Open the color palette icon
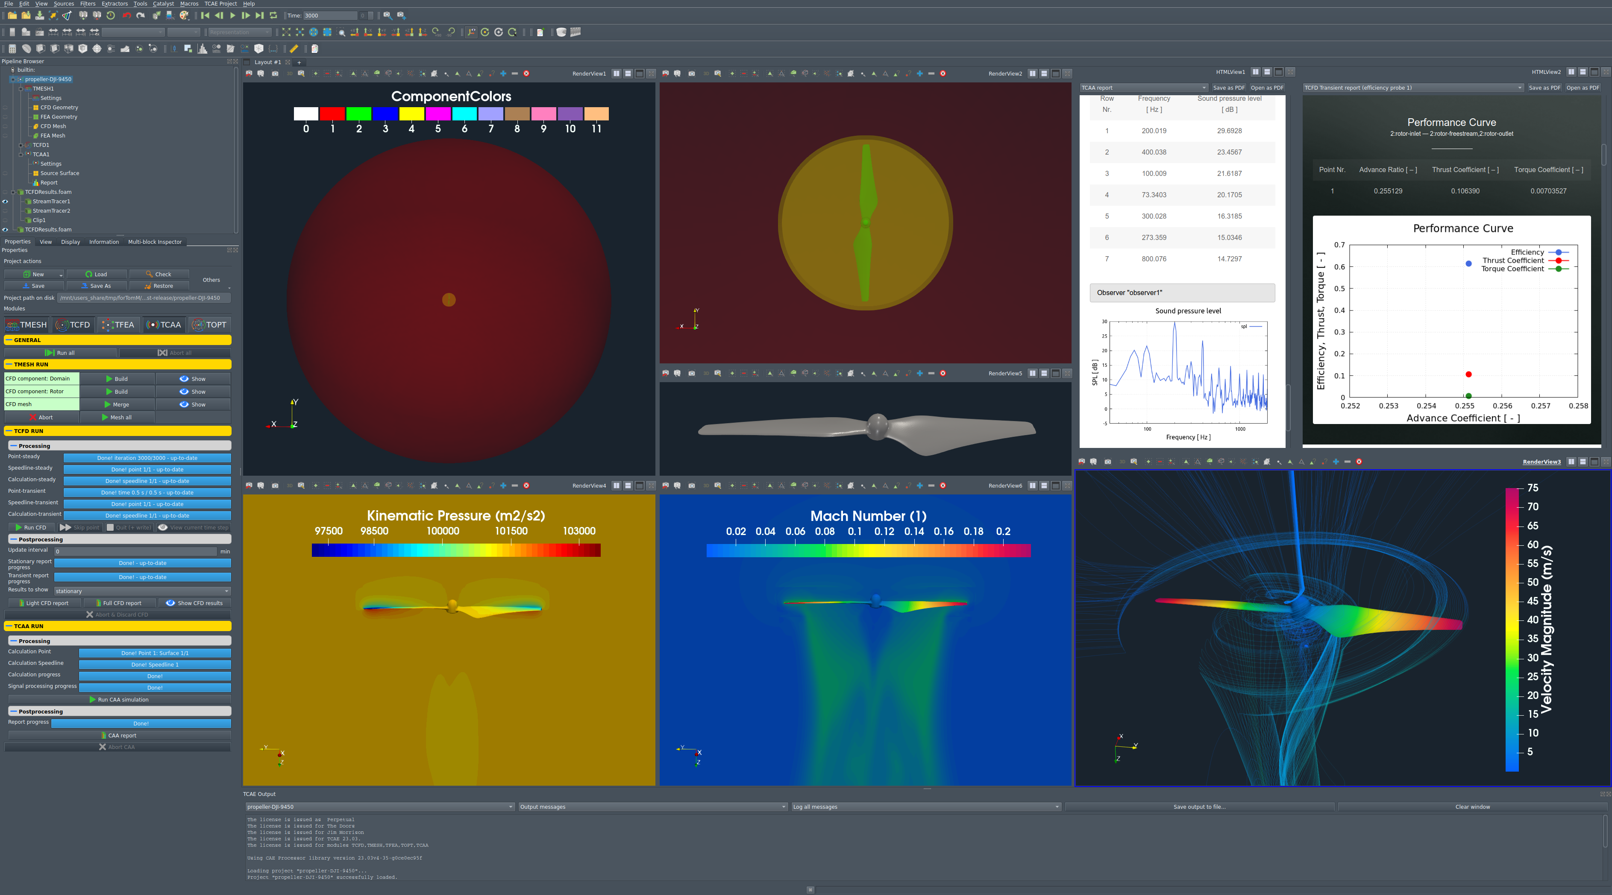 185,16
